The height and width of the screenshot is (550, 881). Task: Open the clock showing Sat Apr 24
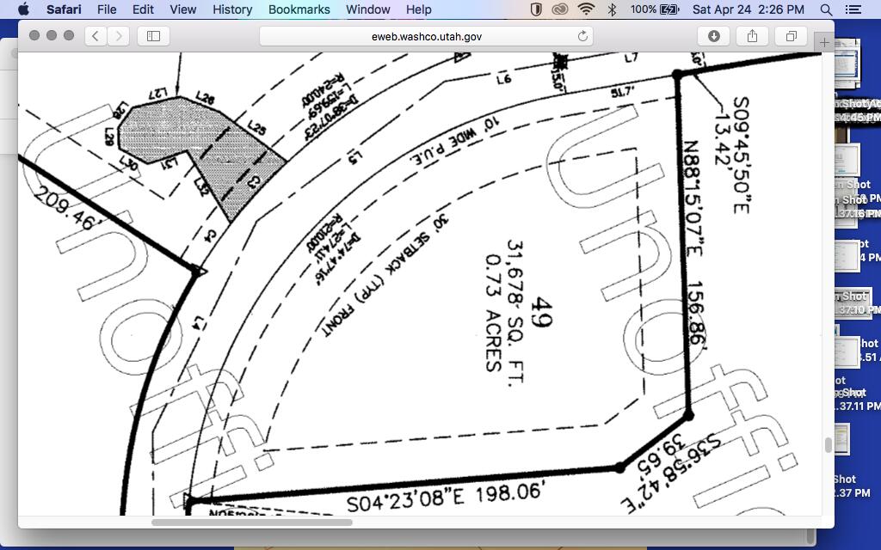pyautogui.click(x=748, y=9)
